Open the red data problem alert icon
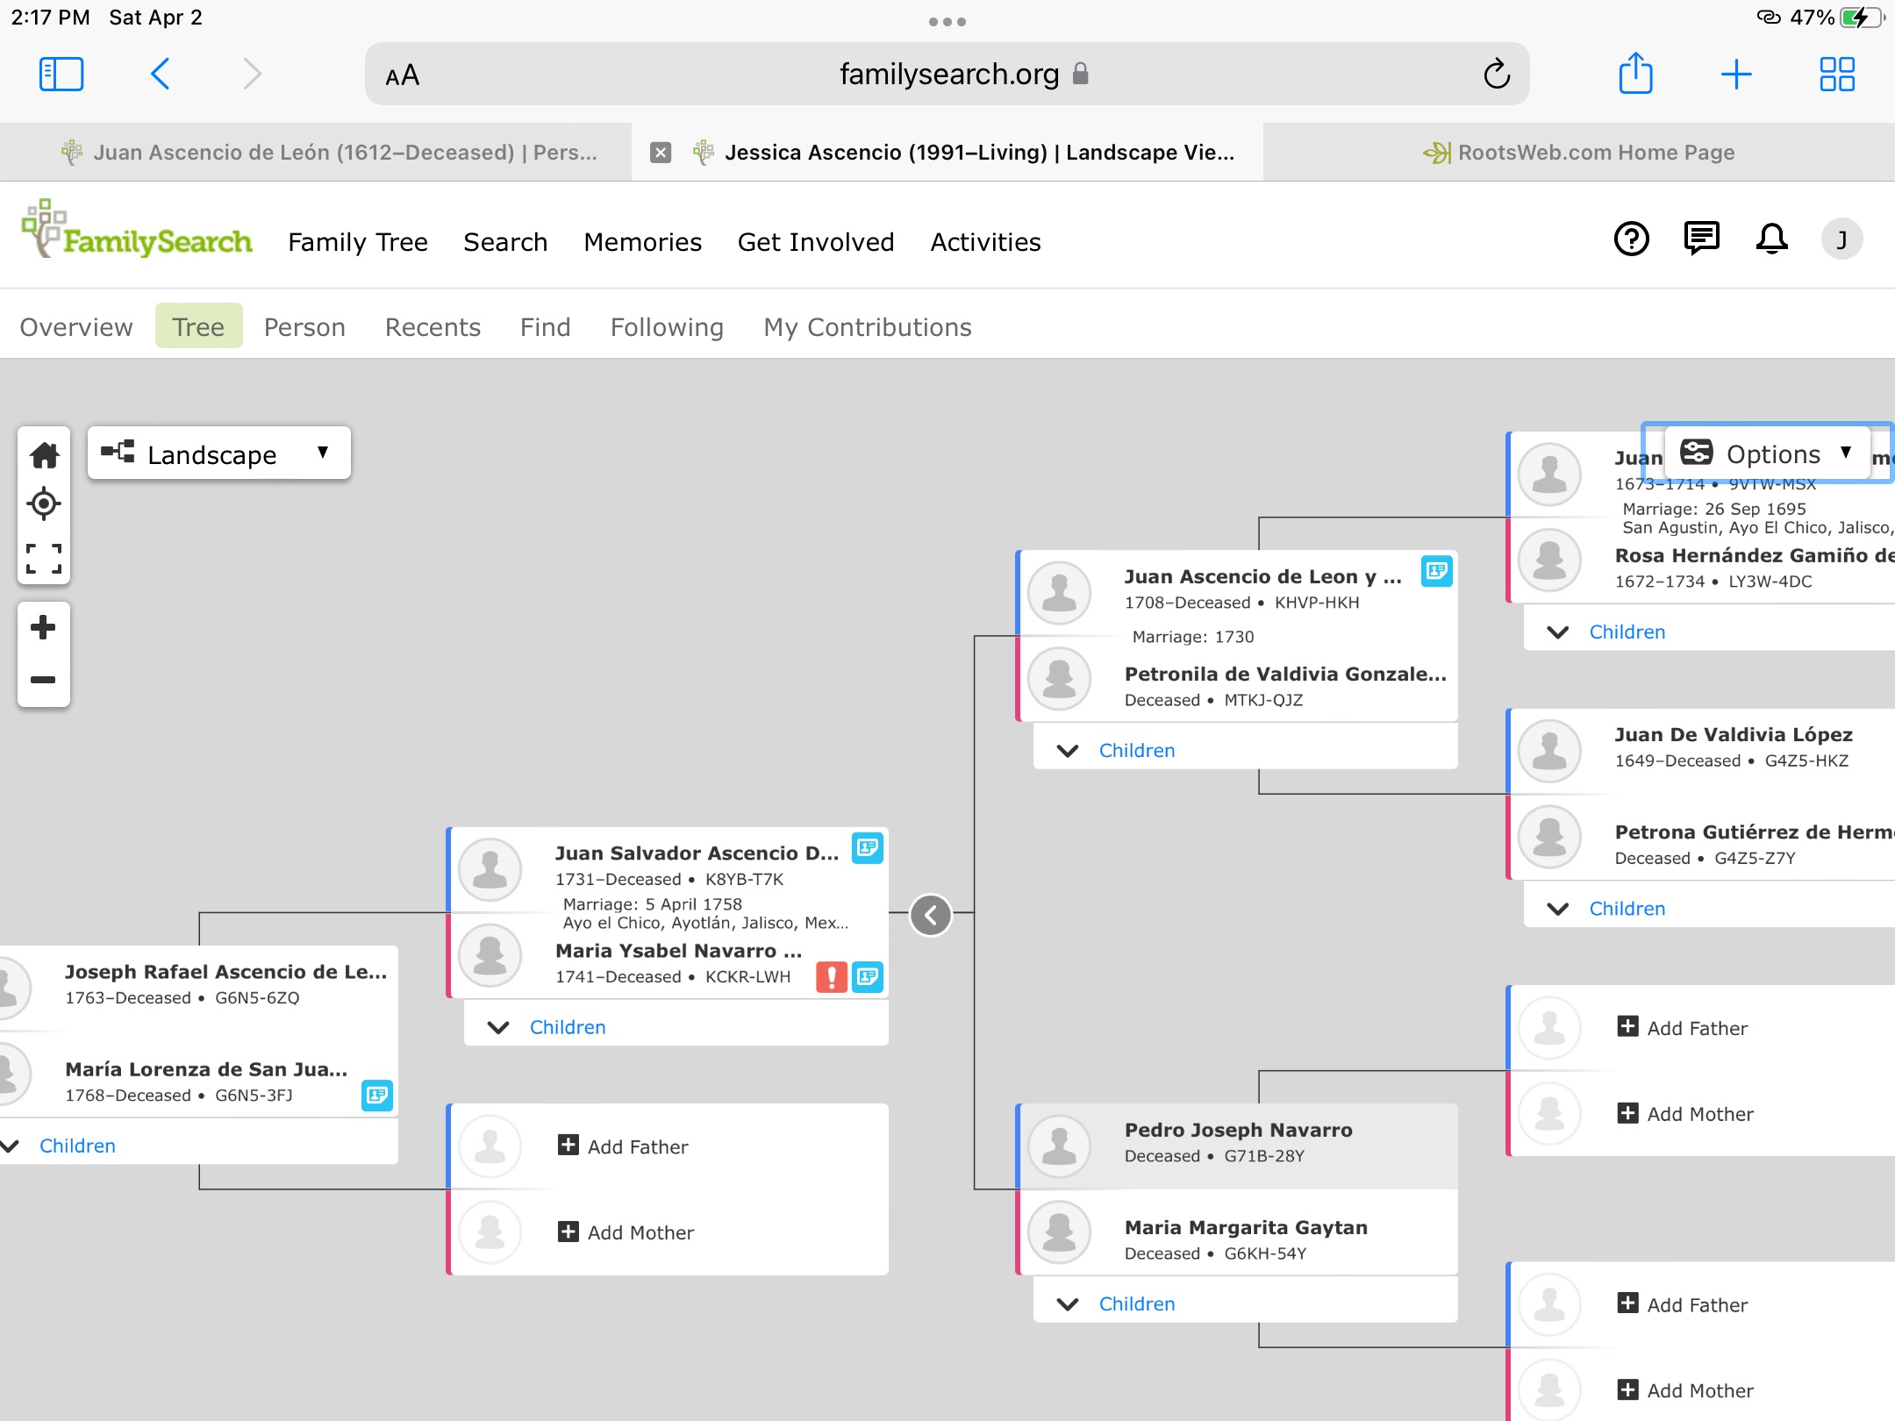 (x=831, y=977)
